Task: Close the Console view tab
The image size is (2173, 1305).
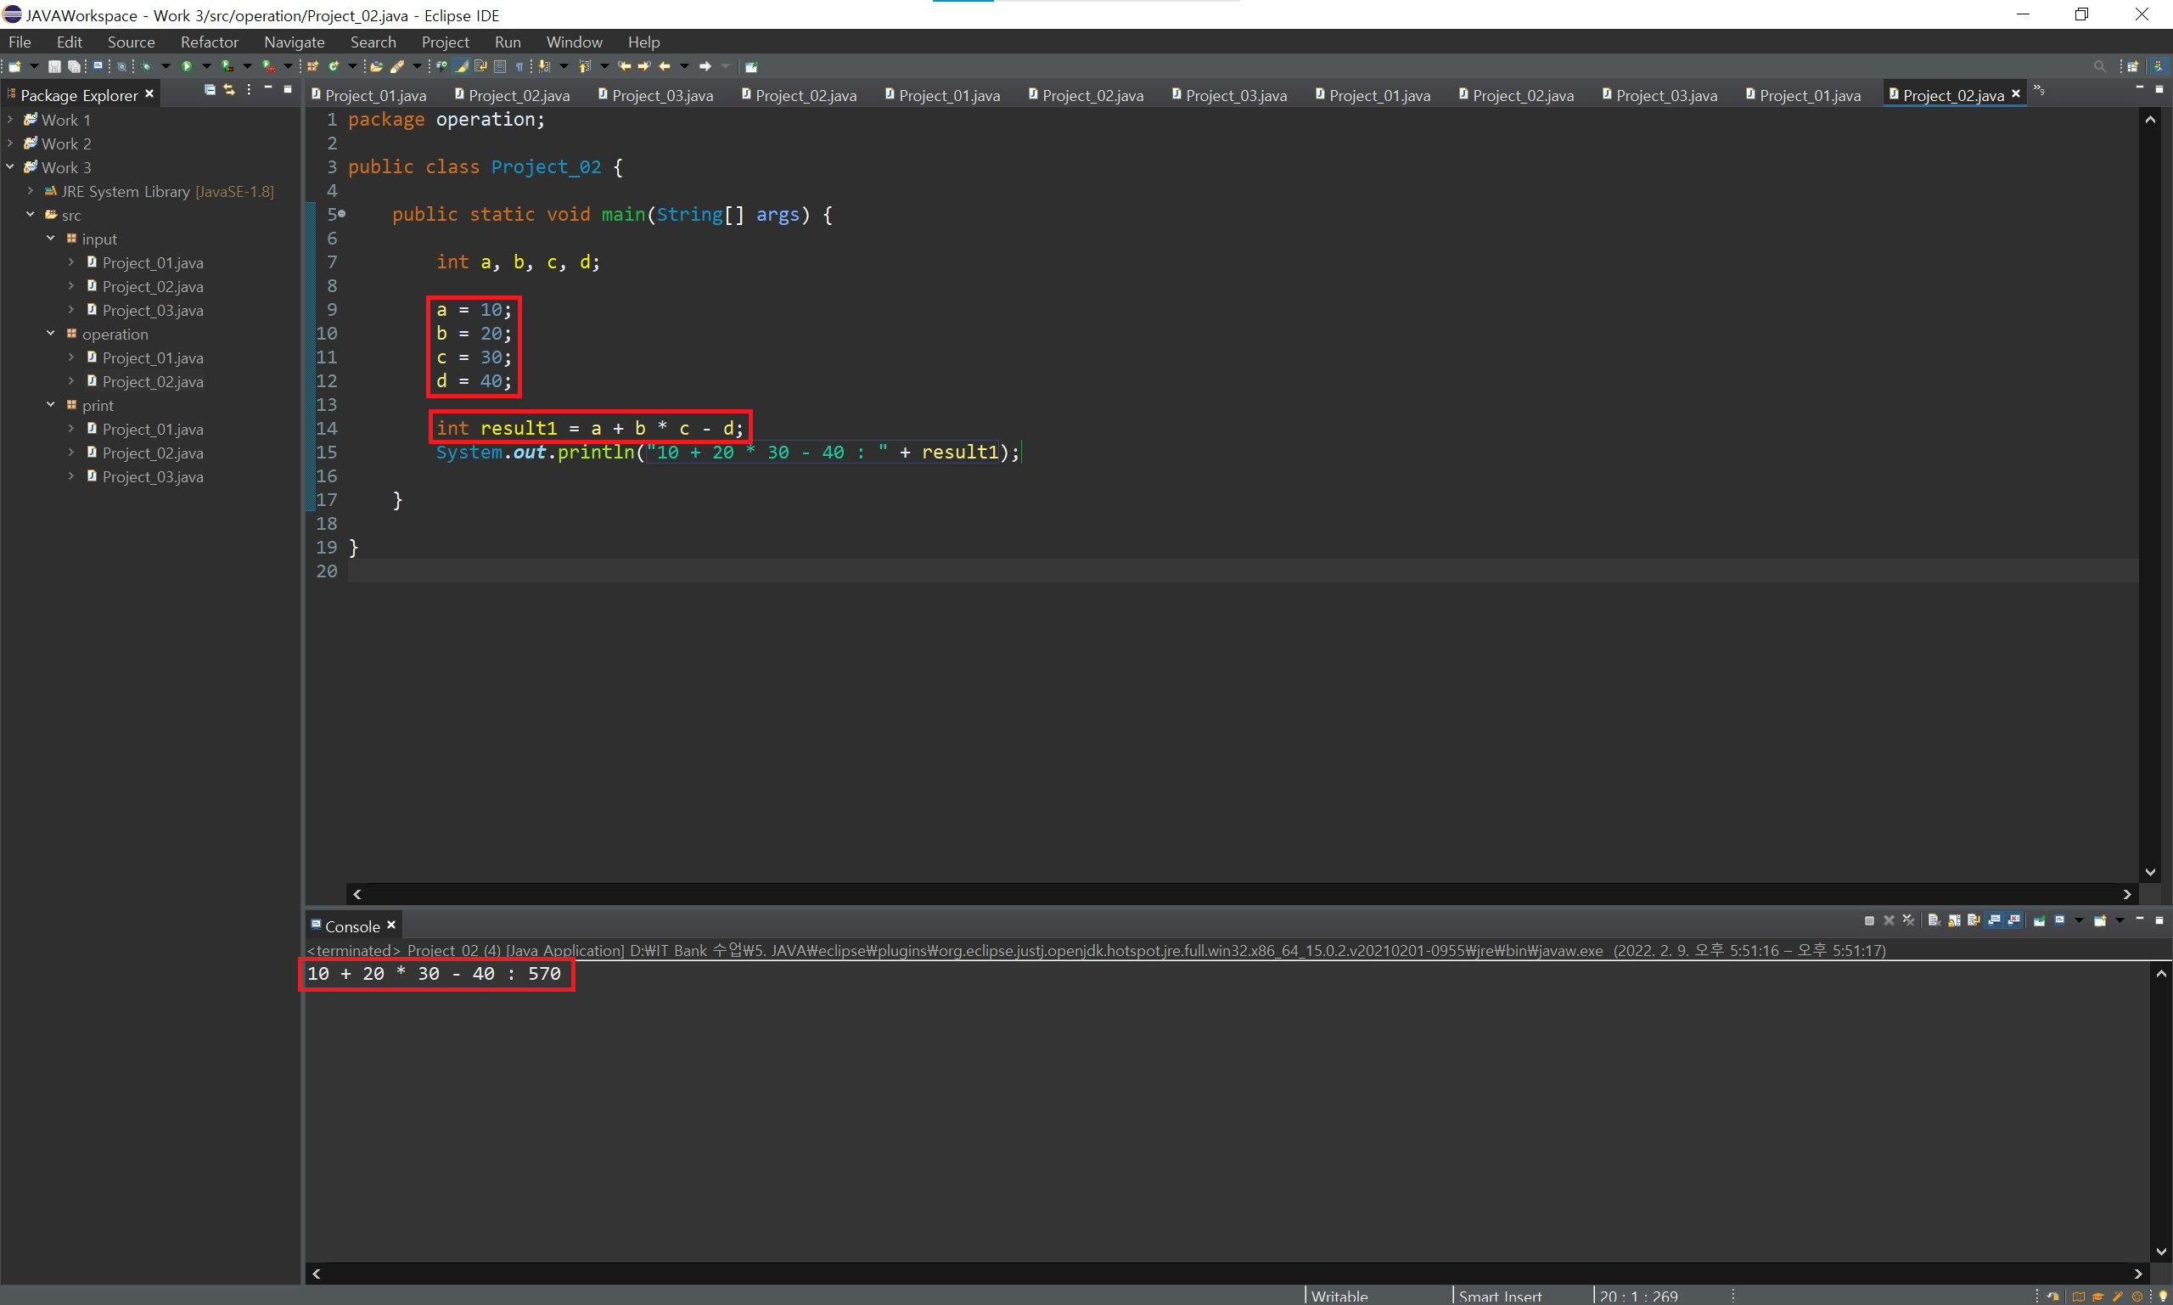Action: [x=391, y=925]
